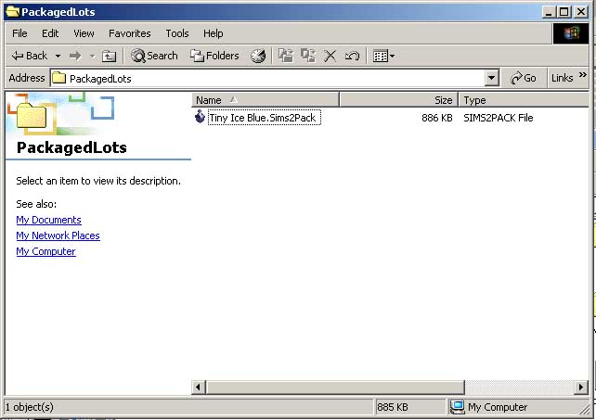Image resolution: width=596 pixels, height=420 pixels.
Task: Sort by the Name column header
Action: [x=266, y=100]
